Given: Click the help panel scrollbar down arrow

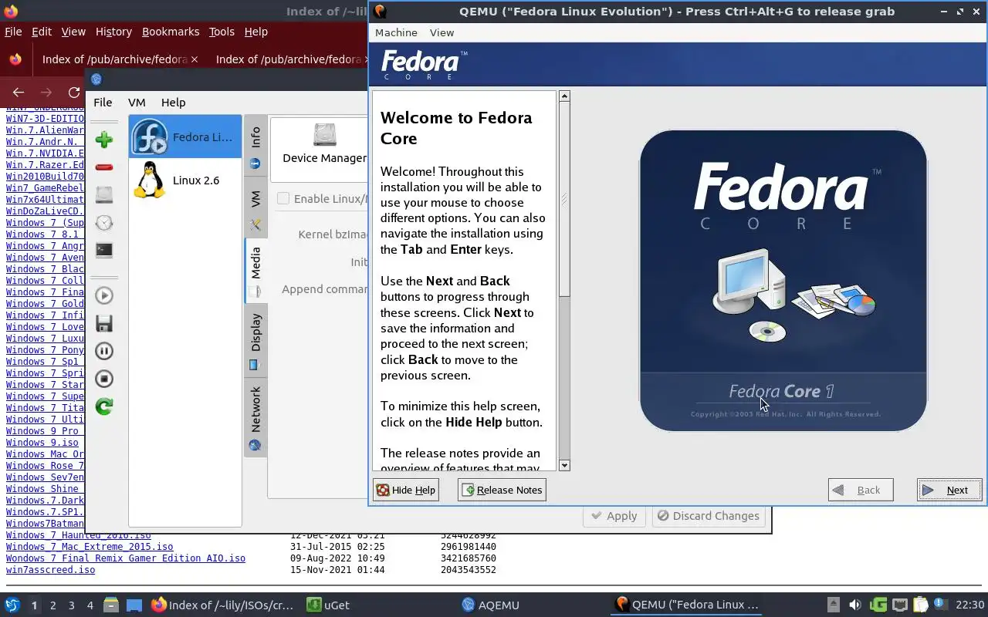Looking at the screenshot, I should click(564, 465).
